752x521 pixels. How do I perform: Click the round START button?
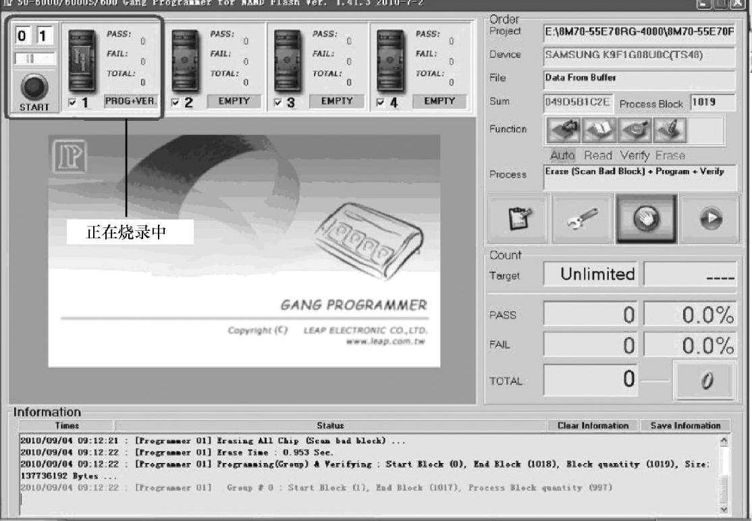pos(34,88)
